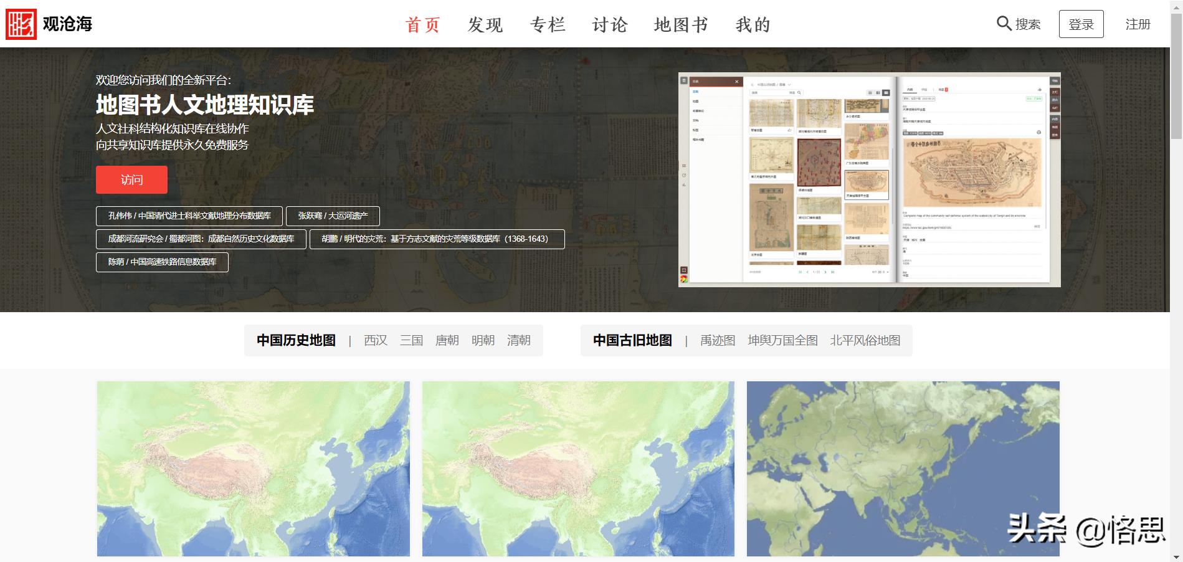Open the 首页 navigation tab
This screenshot has width=1183, height=562.
(423, 25)
